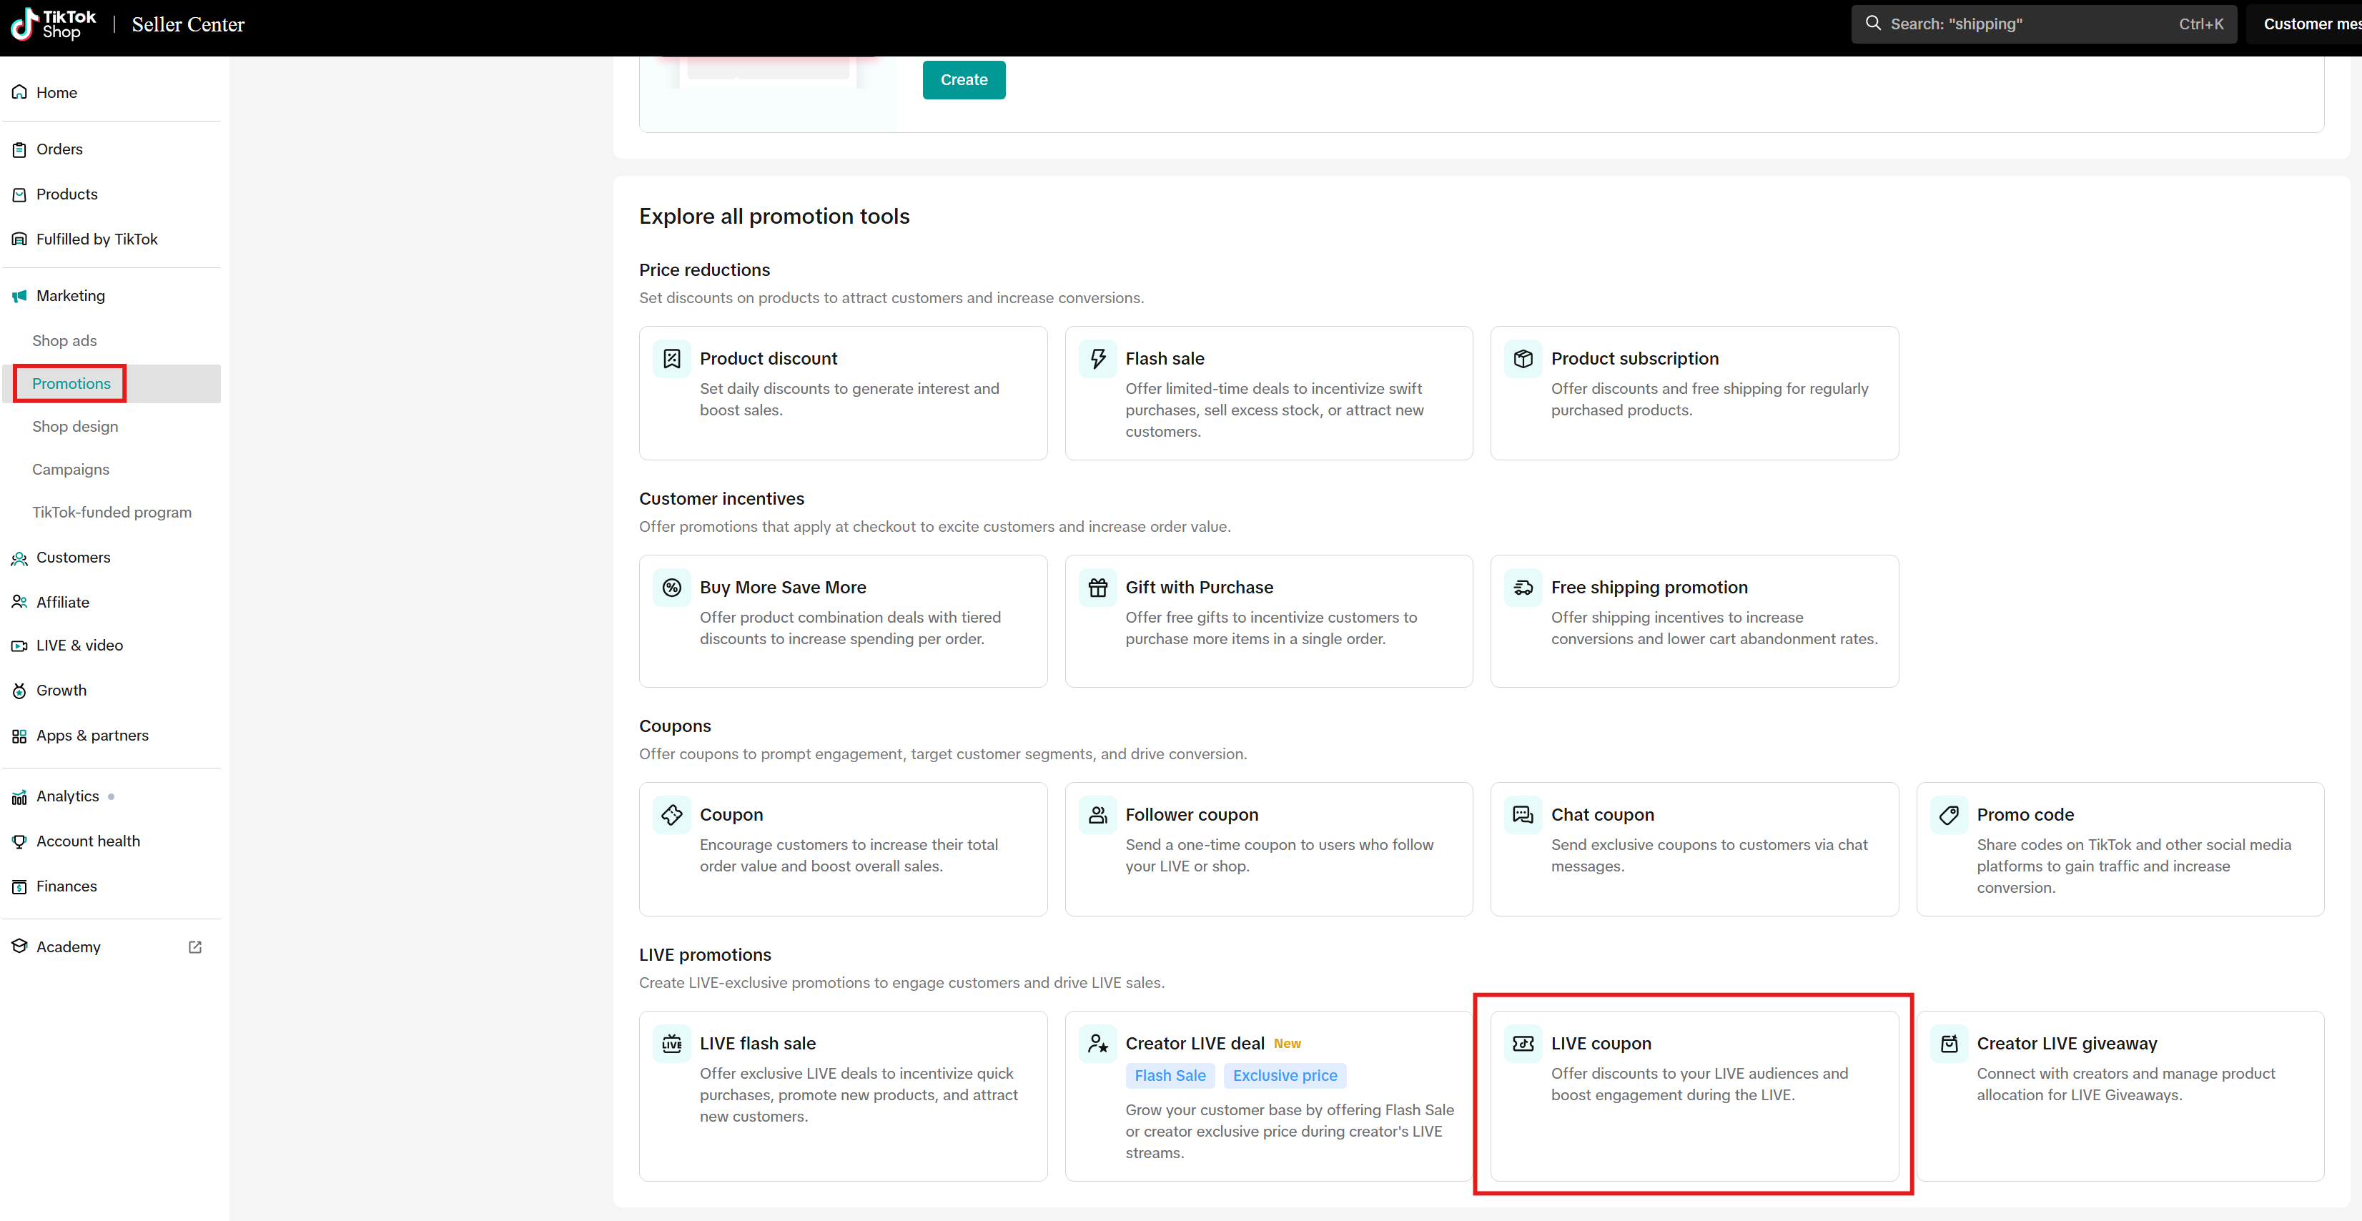Click the Gift with Purchase gift icon
The image size is (2362, 1221).
click(x=1097, y=588)
